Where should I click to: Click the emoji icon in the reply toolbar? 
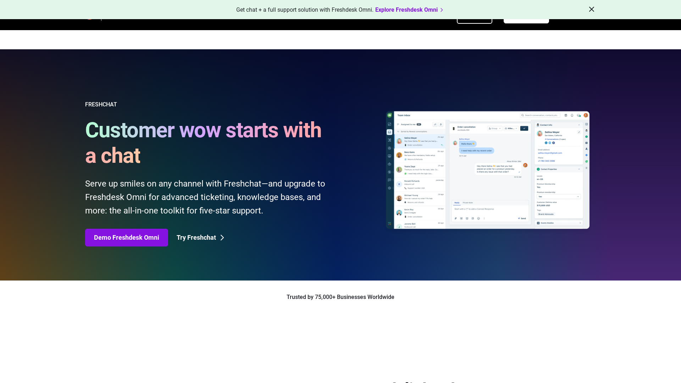tap(478, 218)
